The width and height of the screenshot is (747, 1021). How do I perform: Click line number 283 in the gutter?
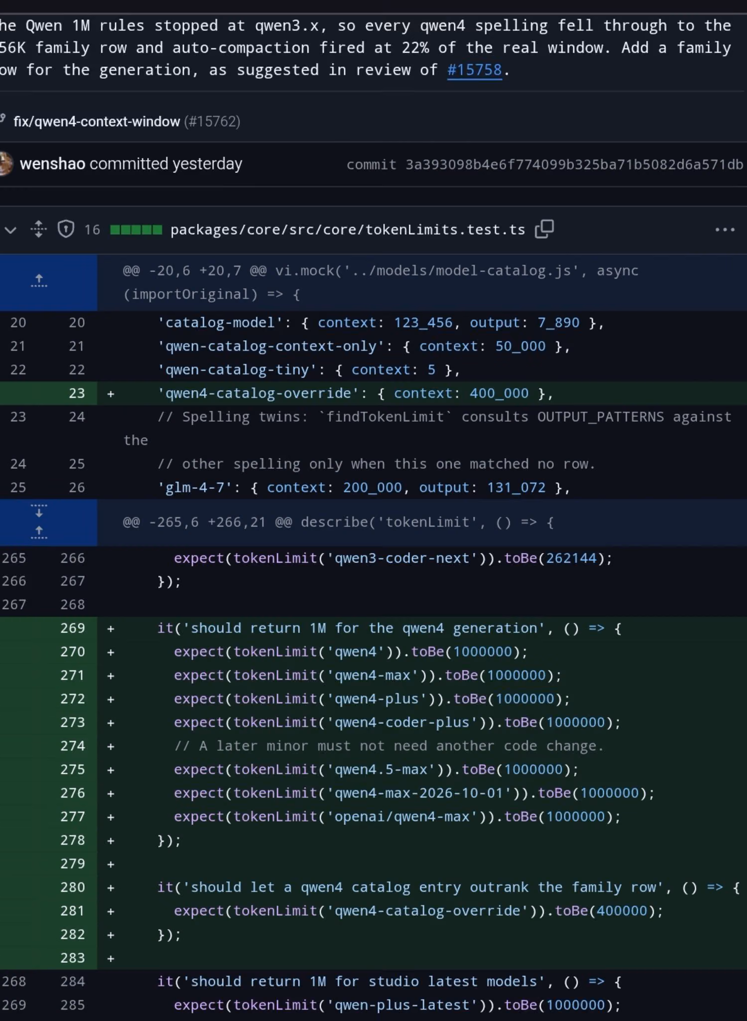73,958
